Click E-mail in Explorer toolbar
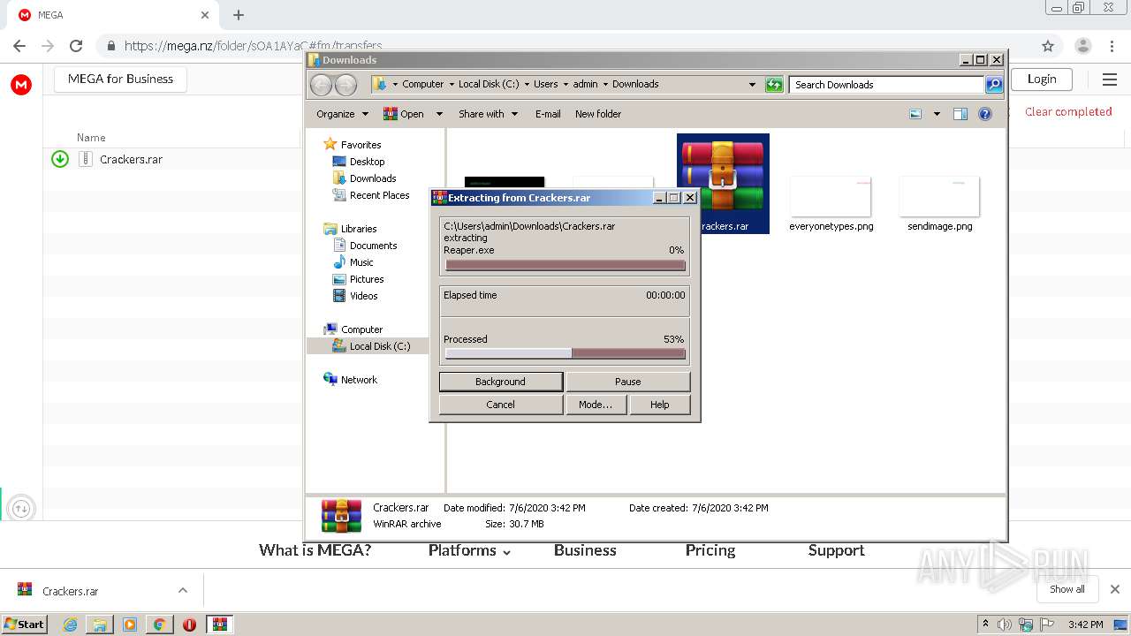The image size is (1131, 636). pos(548,114)
